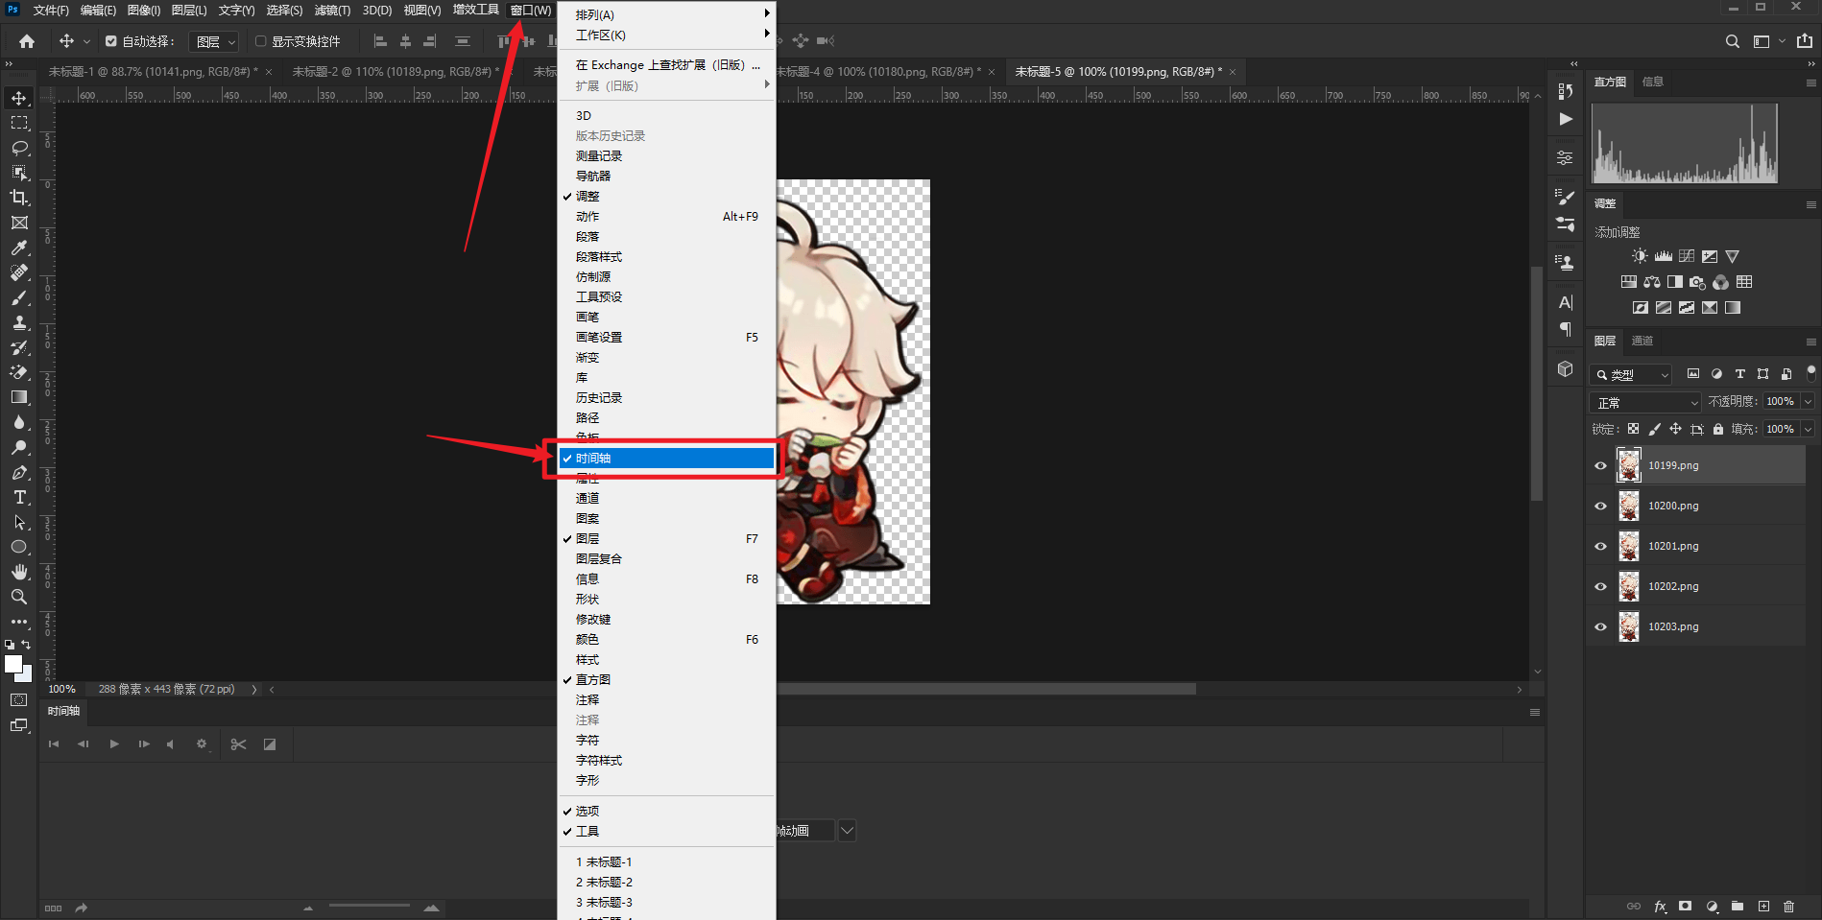Open dropdown arrow next to 帧动画 button
Screen dimensions: 1822x920
[847, 831]
